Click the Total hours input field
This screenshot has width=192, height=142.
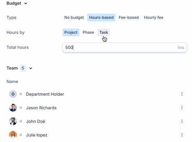[125, 47]
